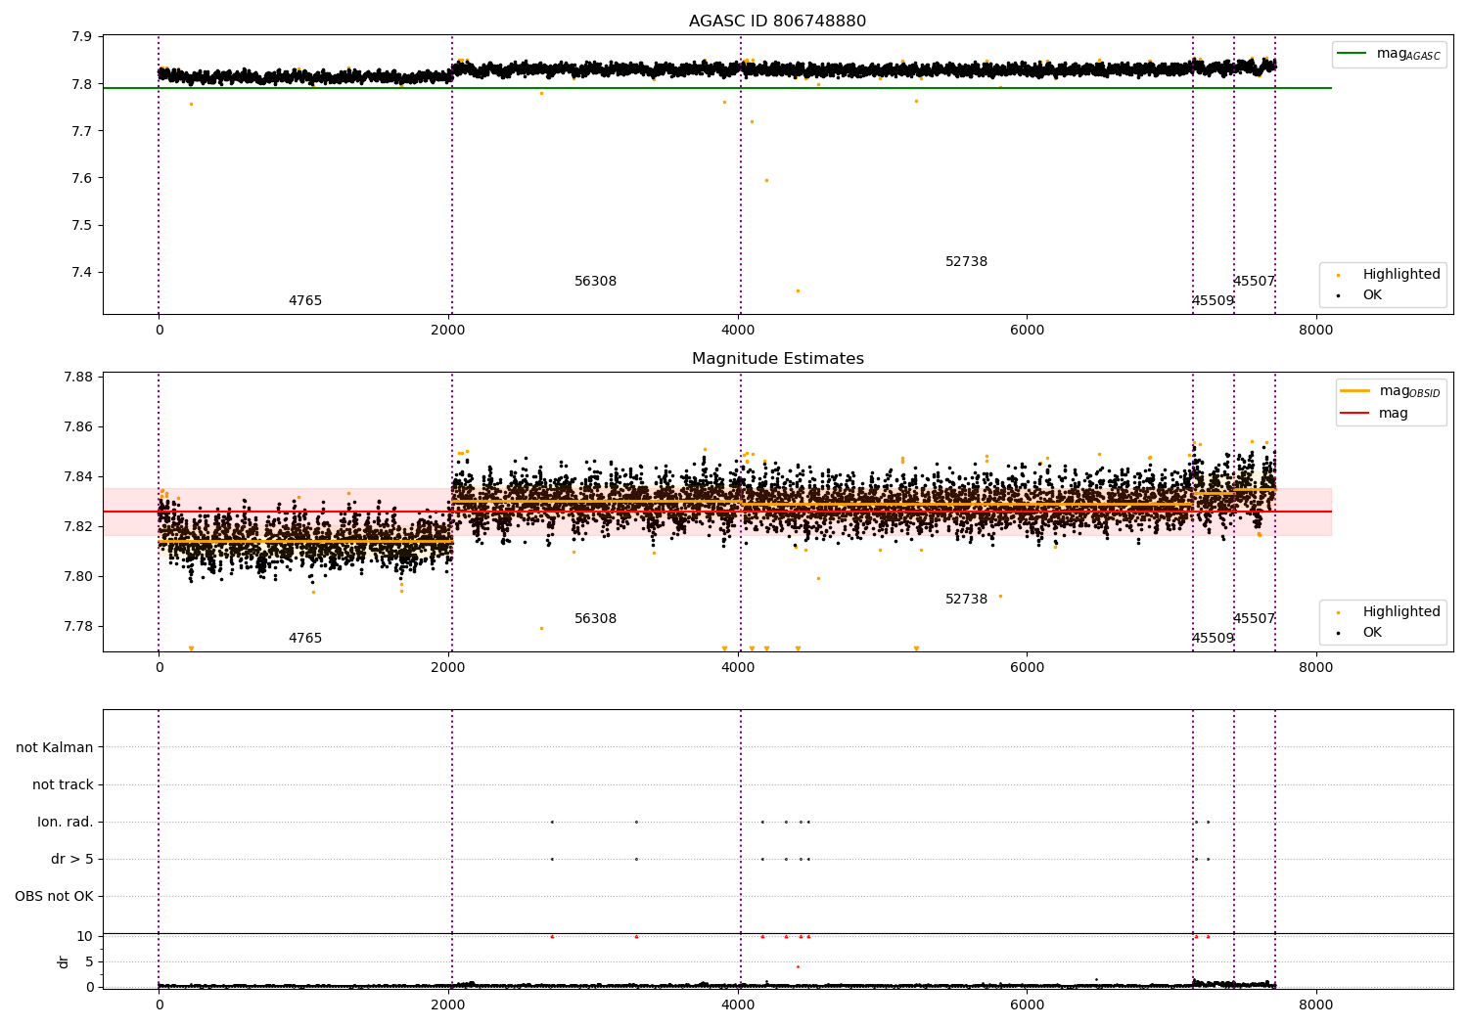Click obsid label 45509 in Magnitude Estimates plot
Viewport: 1468px width, 1027px height.
1213,639
